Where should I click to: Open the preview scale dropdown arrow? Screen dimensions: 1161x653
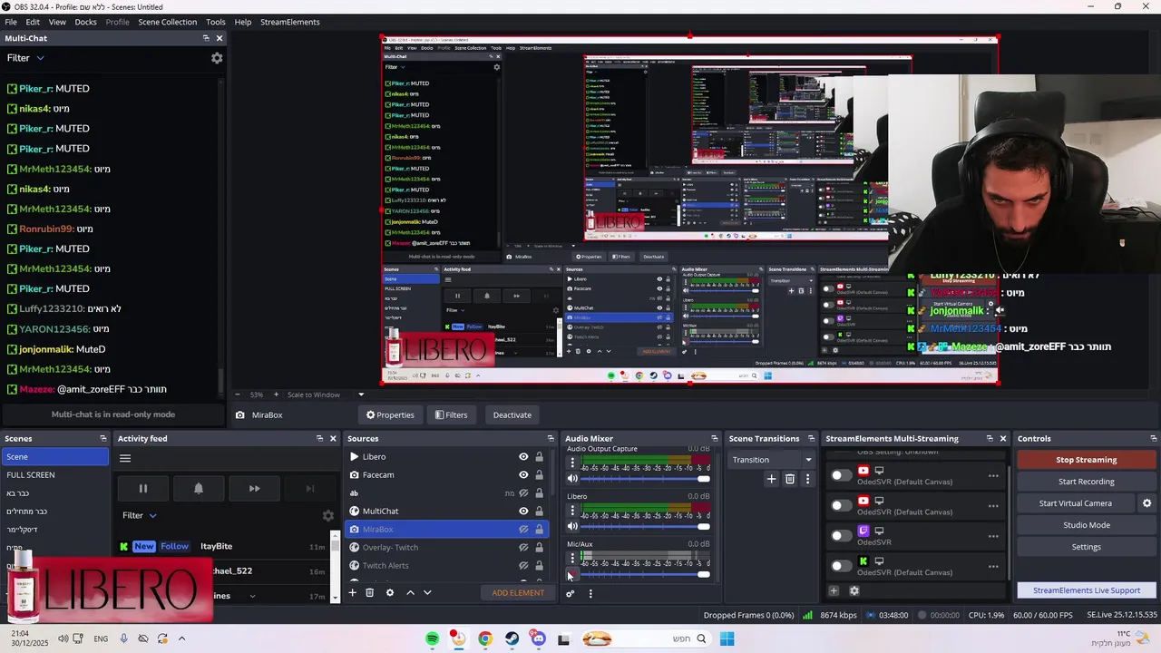[x=360, y=395]
